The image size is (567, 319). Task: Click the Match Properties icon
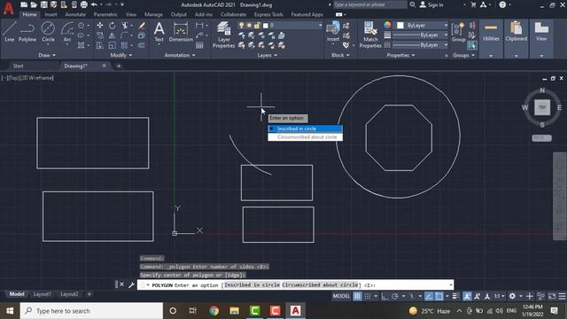pyautogui.click(x=370, y=35)
